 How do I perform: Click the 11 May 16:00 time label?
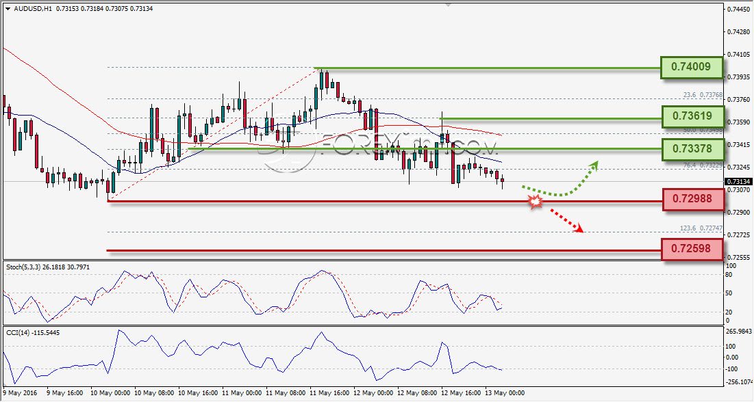point(329,393)
